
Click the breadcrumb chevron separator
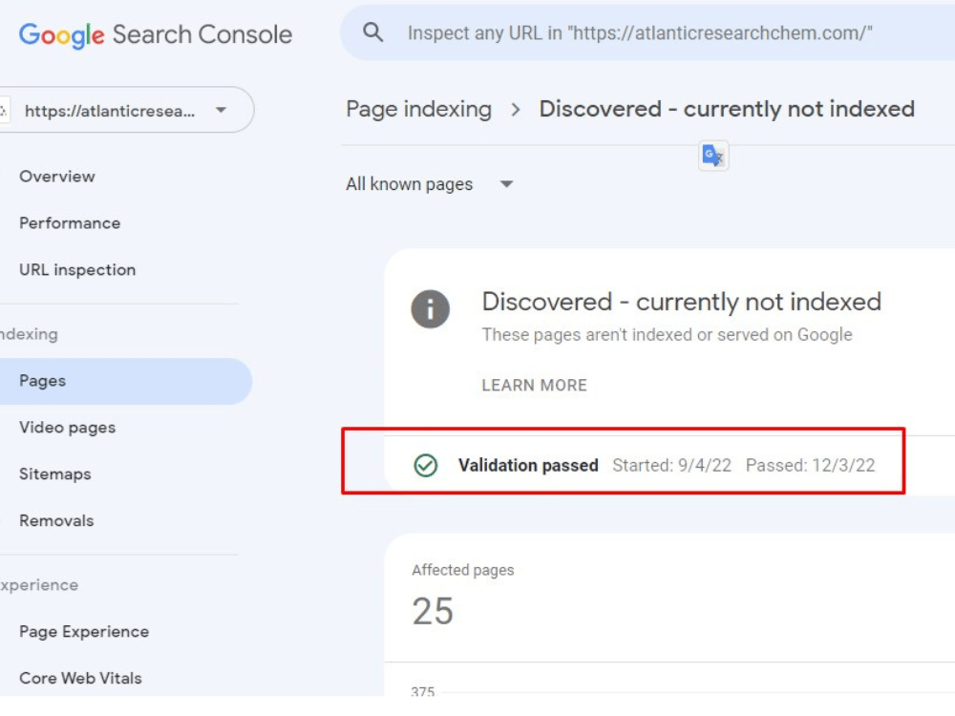tap(516, 110)
